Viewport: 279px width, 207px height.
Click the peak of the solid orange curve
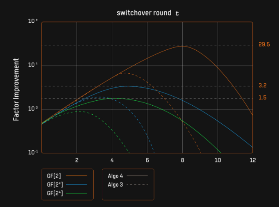pos(182,46)
